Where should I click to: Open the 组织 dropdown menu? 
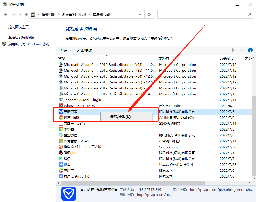[65, 50]
